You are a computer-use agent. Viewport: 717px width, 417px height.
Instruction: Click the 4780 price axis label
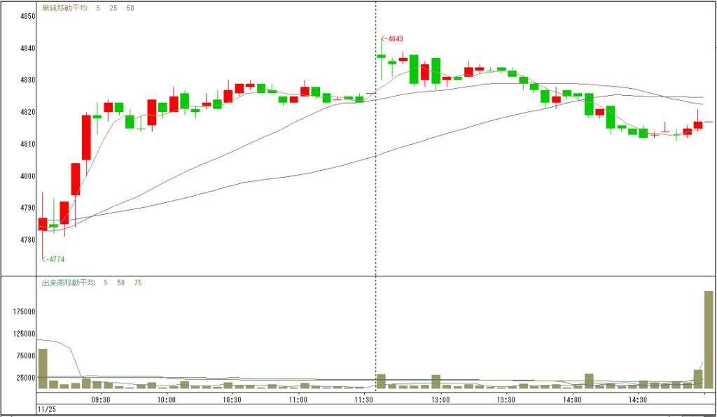(x=28, y=240)
